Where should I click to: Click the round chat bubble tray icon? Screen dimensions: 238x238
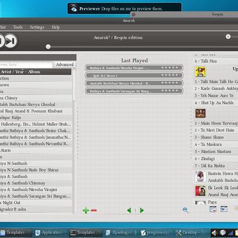click(223, 233)
